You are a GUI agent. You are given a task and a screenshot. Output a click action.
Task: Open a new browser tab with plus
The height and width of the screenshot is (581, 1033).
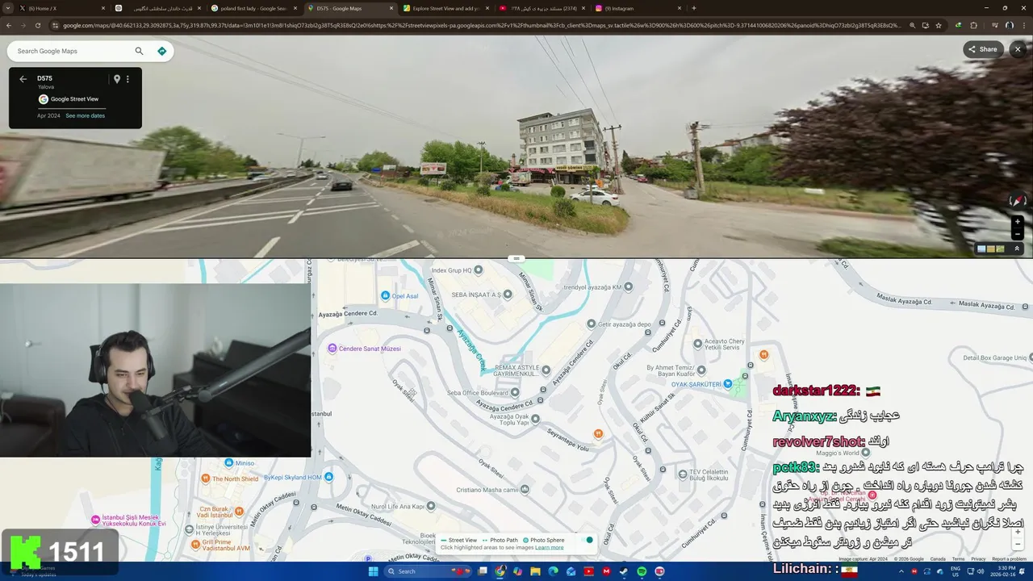[x=694, y=8]
